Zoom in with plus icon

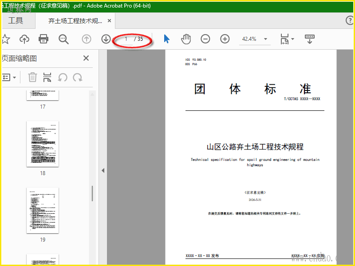tap(225, 39)
